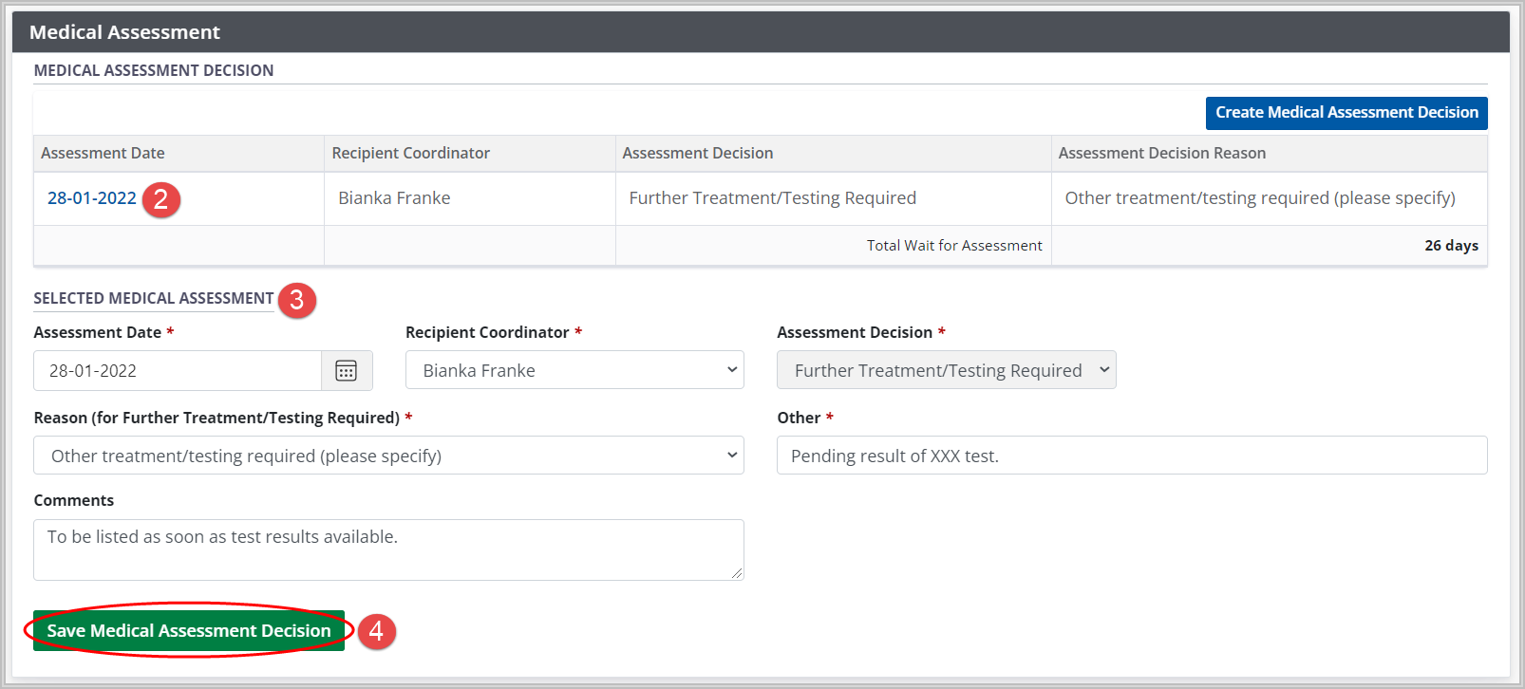Click the Recipient Coordinator column header
1525x689 pixels.
click(470, 154)
